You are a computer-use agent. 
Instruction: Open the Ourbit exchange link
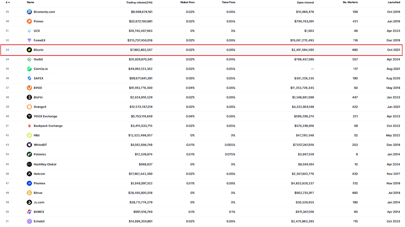pos(38,60)
